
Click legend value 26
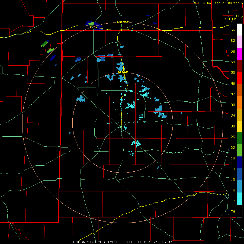pos(233,137)
